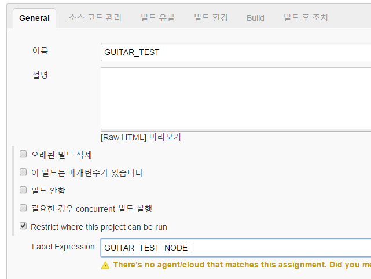The height and width of the screenshot is (279, 371).
Task: Uncheck Restrict where this project can be run
Action: (x=23, y=226)
